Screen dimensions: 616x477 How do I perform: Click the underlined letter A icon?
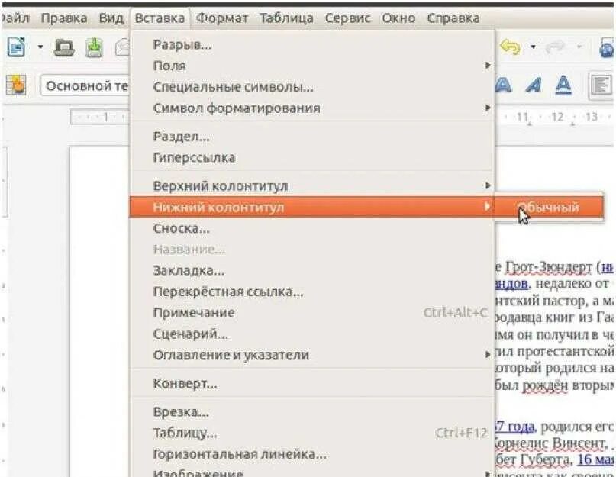coord(563,85)
